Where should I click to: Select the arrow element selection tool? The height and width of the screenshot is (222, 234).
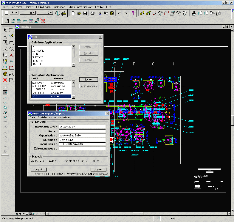tap(5, 30)
